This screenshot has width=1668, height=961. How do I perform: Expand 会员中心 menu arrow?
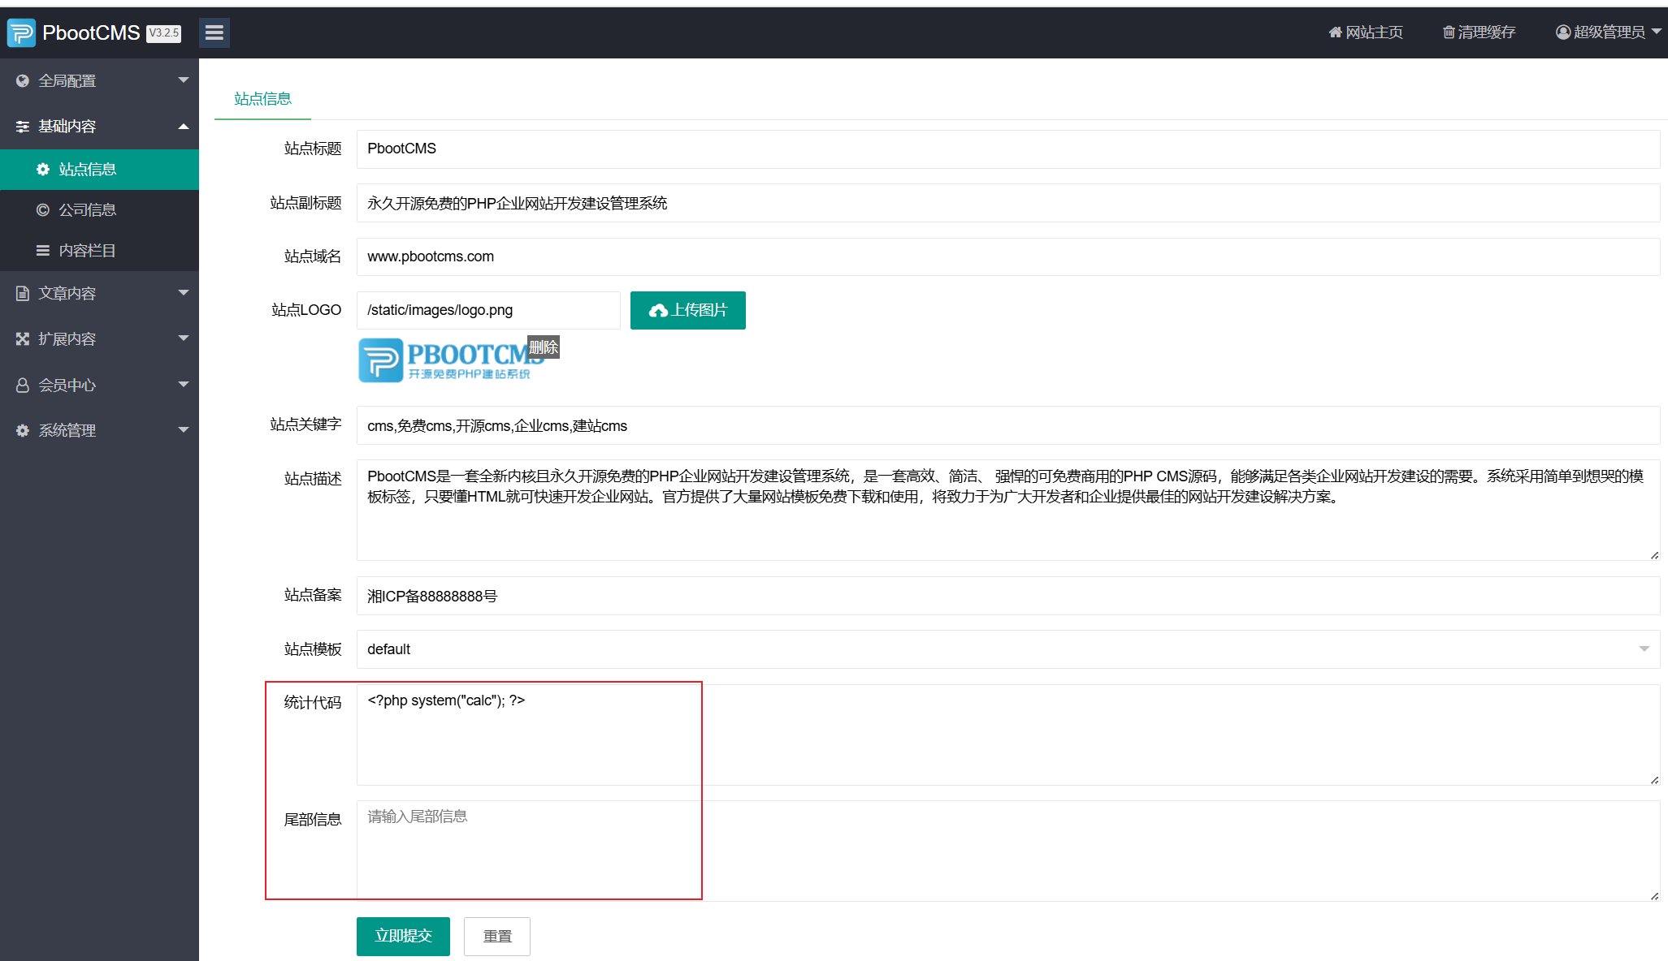pyautogui.click(x=184, y=385)
